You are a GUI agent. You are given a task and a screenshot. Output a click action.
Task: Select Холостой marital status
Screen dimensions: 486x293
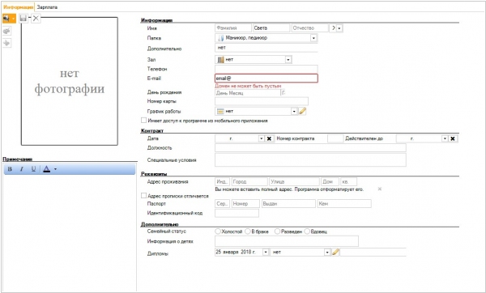click(x=218, y=231)
